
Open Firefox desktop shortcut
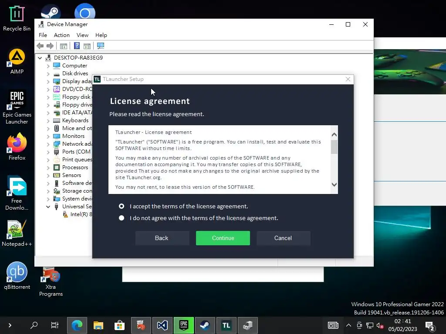[17, 147]
